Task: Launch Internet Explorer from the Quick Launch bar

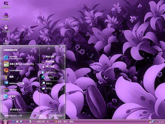Action: click(x=13, y=122)
